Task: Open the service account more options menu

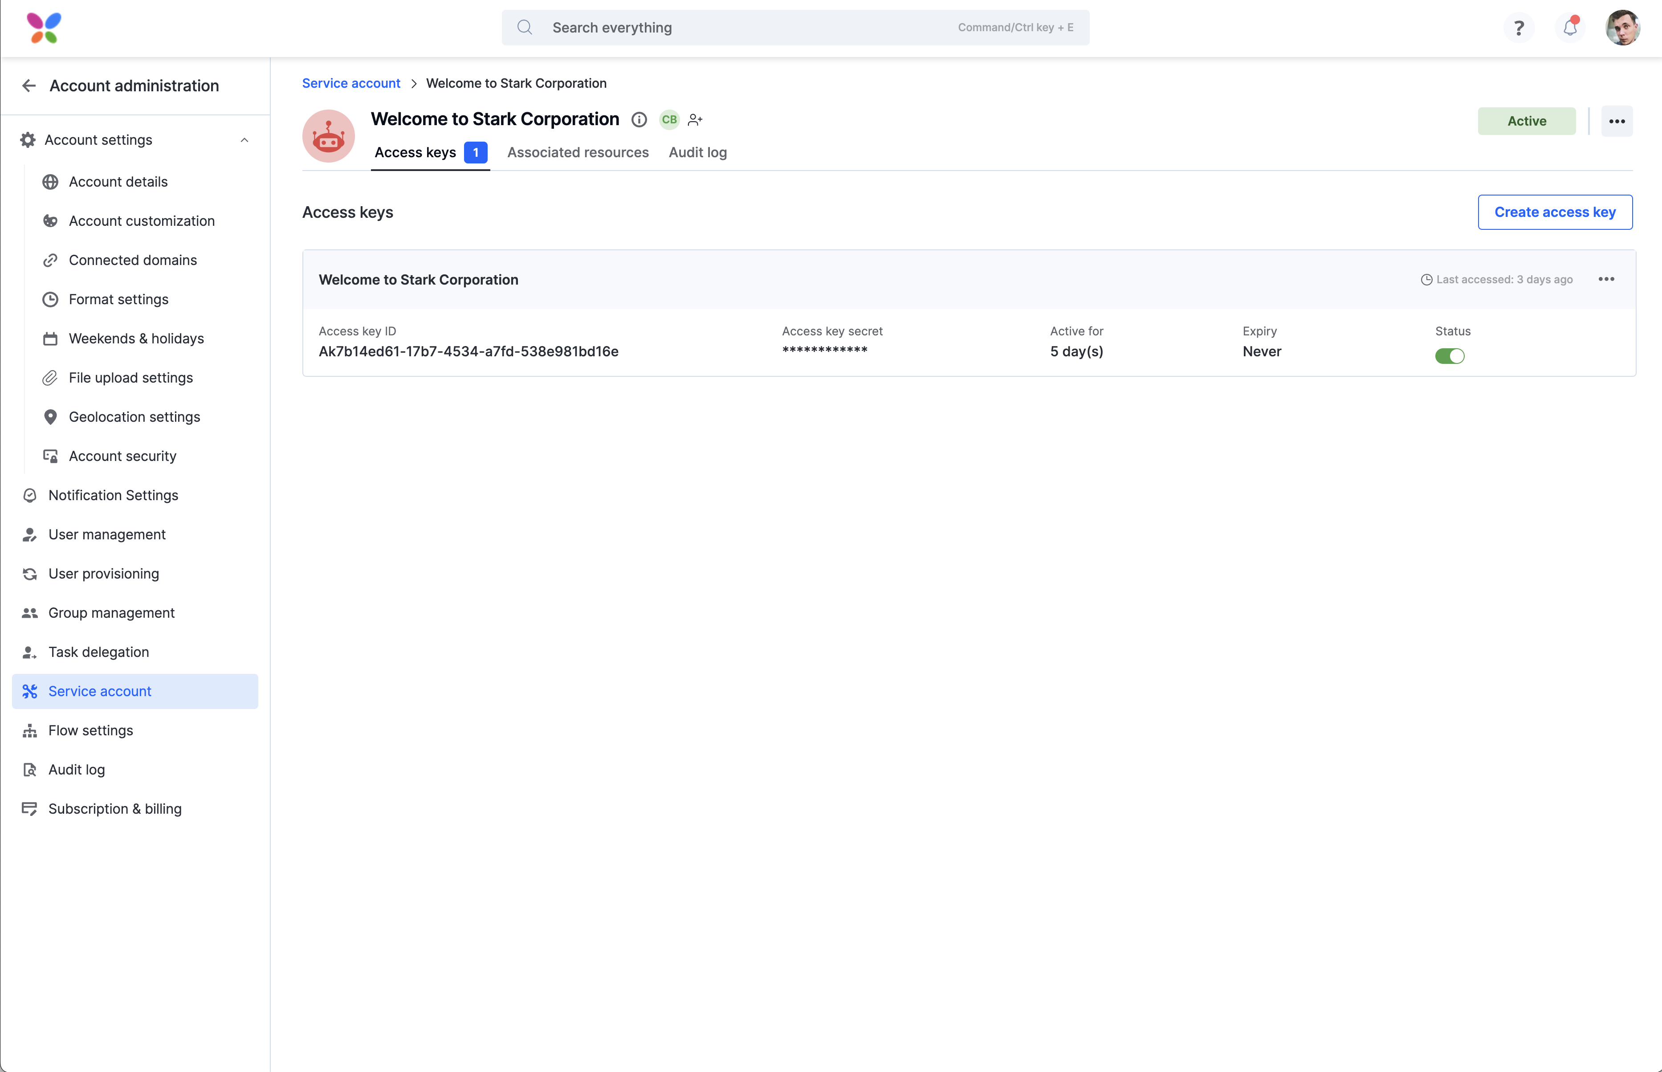Action: (x=1617, y=121)
